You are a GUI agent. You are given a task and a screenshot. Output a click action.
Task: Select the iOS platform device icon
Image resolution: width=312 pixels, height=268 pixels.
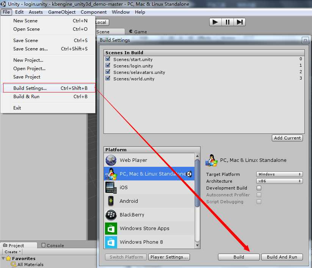coord(111,187)
